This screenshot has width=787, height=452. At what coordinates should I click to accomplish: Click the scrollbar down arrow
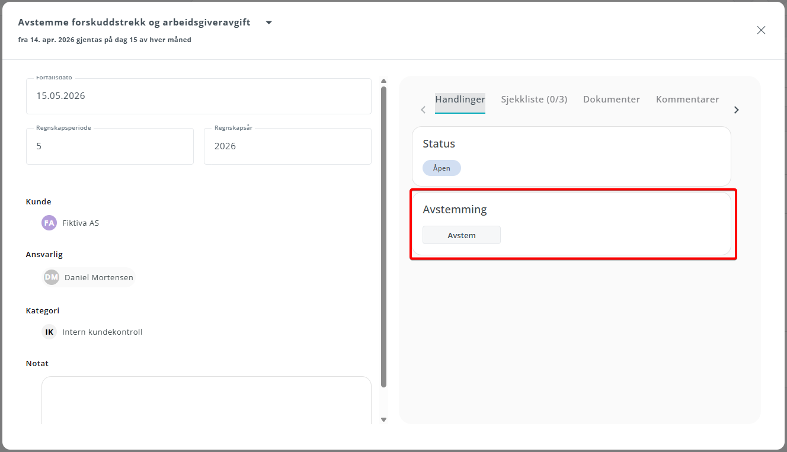(383, 419)
